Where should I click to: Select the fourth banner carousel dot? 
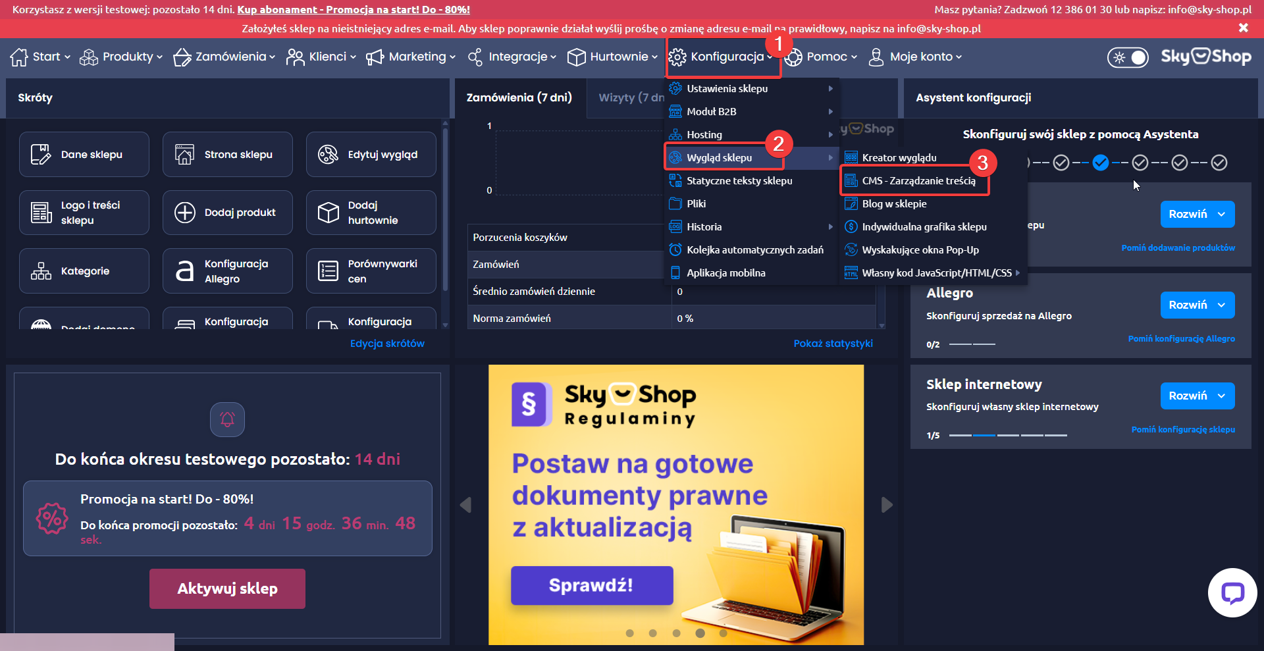point(700,633)
